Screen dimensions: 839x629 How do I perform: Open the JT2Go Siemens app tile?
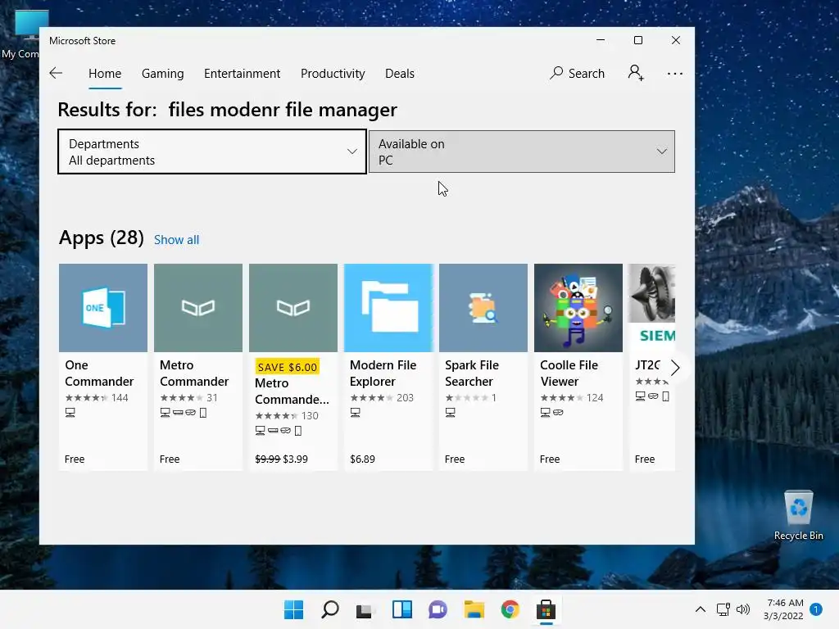(x=652, y=308)
